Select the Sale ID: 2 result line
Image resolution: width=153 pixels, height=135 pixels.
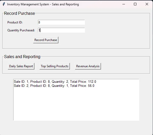point(54,86)
